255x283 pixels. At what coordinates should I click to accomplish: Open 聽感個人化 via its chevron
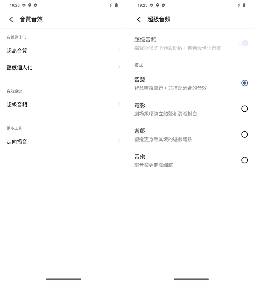119,67
